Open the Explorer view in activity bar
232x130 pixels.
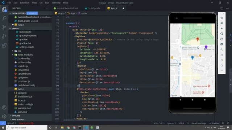[4, 9]
